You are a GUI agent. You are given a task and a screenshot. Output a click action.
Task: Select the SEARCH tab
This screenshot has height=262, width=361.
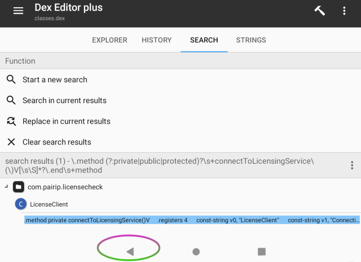pos(204,40)
